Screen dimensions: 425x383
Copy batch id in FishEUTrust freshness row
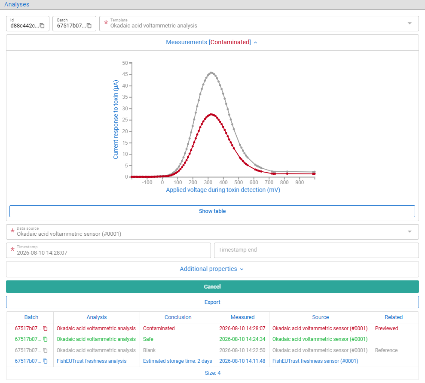point(45,361)
